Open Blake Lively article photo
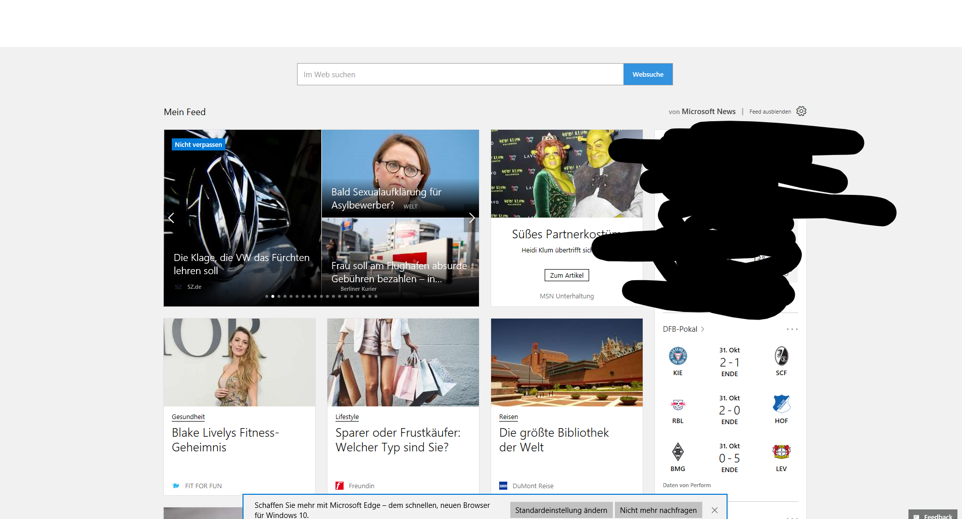This screenshot has height=519, width=962. (239, 362)
